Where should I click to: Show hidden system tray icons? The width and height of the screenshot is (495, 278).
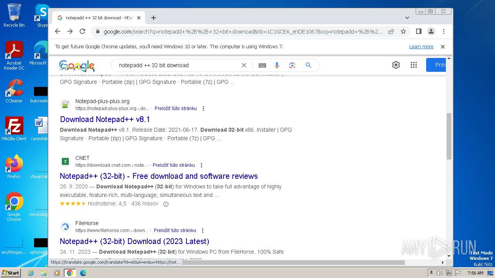[431, 273]
